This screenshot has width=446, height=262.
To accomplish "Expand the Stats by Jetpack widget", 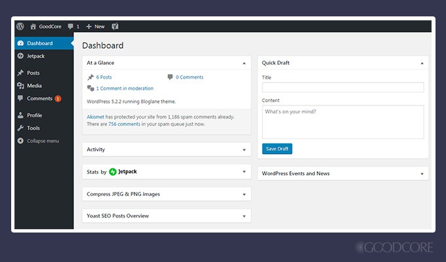I will (x=244, y=172).
